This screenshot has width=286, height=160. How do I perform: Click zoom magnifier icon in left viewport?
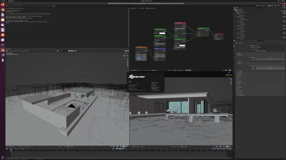(x=128, y=60)
